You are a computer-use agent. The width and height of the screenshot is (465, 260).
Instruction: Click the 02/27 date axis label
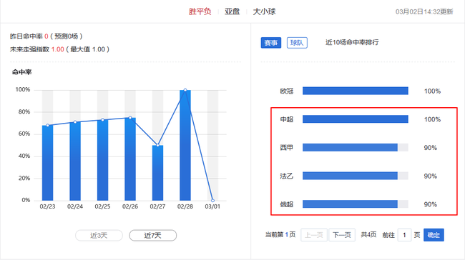pos(157,206)
